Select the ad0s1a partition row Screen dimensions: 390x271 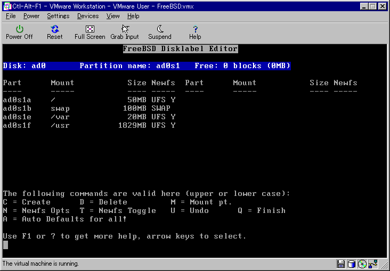(90, 100)
